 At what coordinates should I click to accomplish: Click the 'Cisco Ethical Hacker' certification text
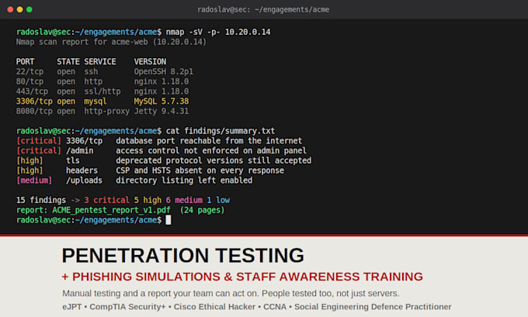click(214, 307)
